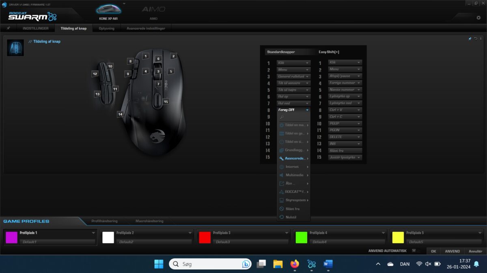Open the Avancerede submenu in the dropdown
The image size is (487, 273).
293,159
